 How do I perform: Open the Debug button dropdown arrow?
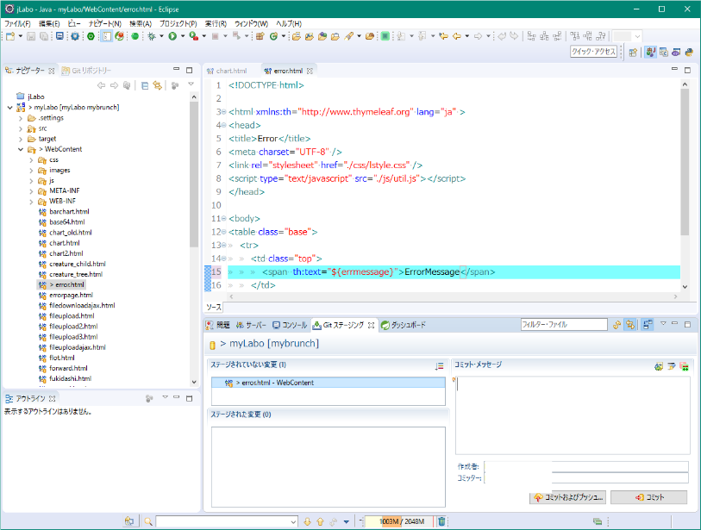tap(161, 36)
